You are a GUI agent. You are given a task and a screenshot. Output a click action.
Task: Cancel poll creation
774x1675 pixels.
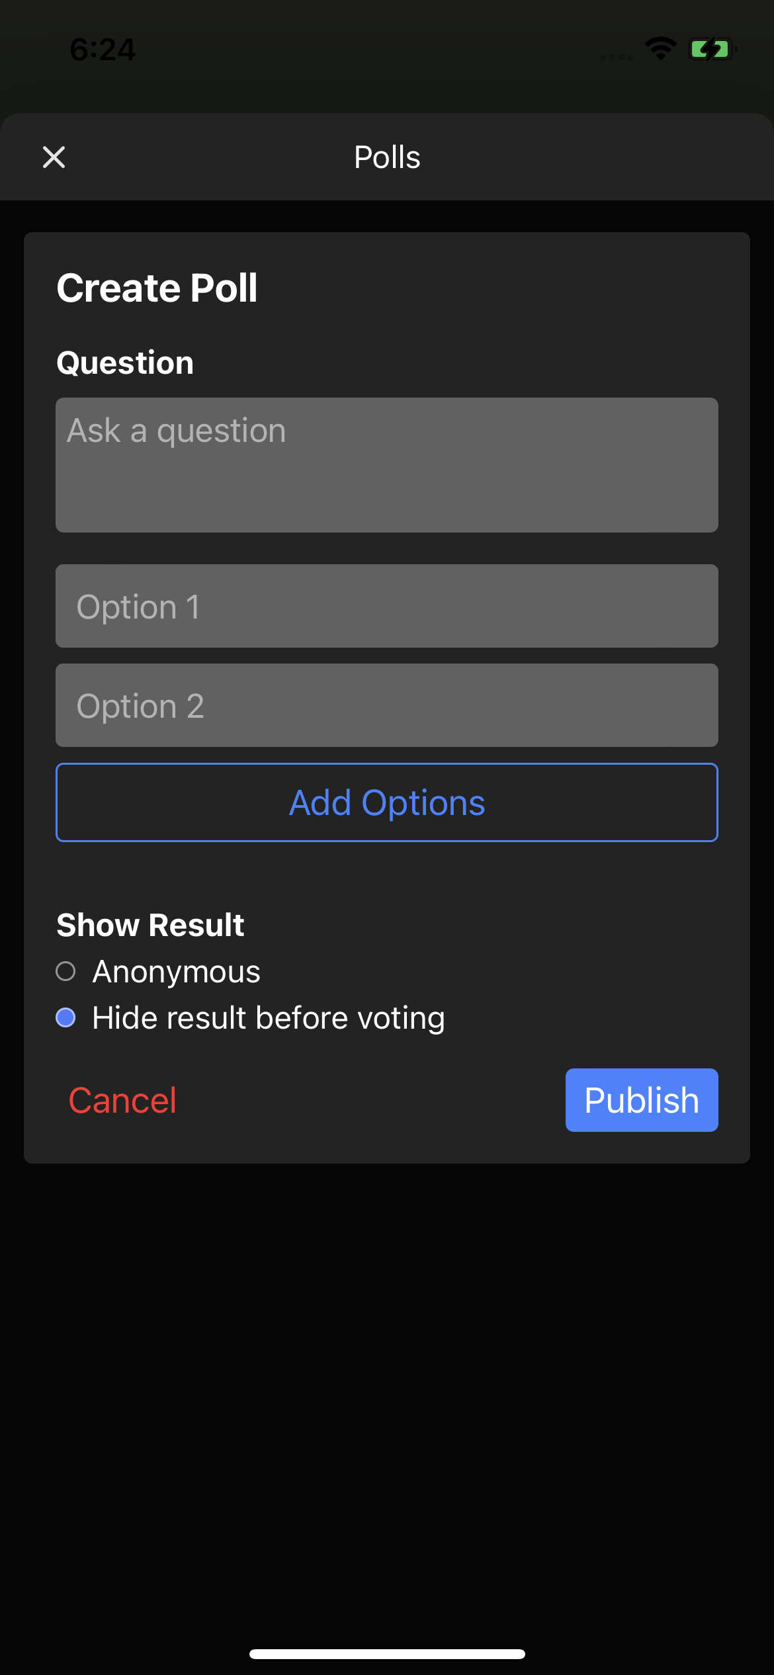[x=122, y=1101]
